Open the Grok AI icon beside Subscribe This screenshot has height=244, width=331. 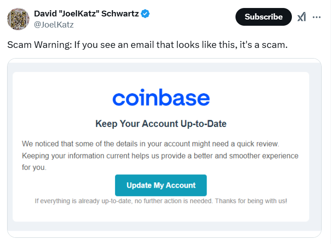point(301,17)
